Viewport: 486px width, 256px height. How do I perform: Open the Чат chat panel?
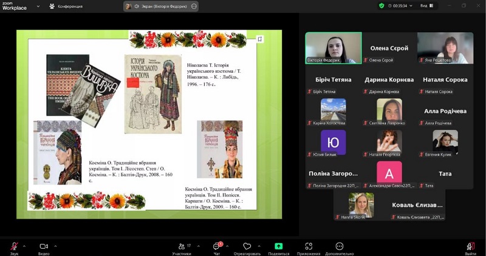click(x=216, y=246)
